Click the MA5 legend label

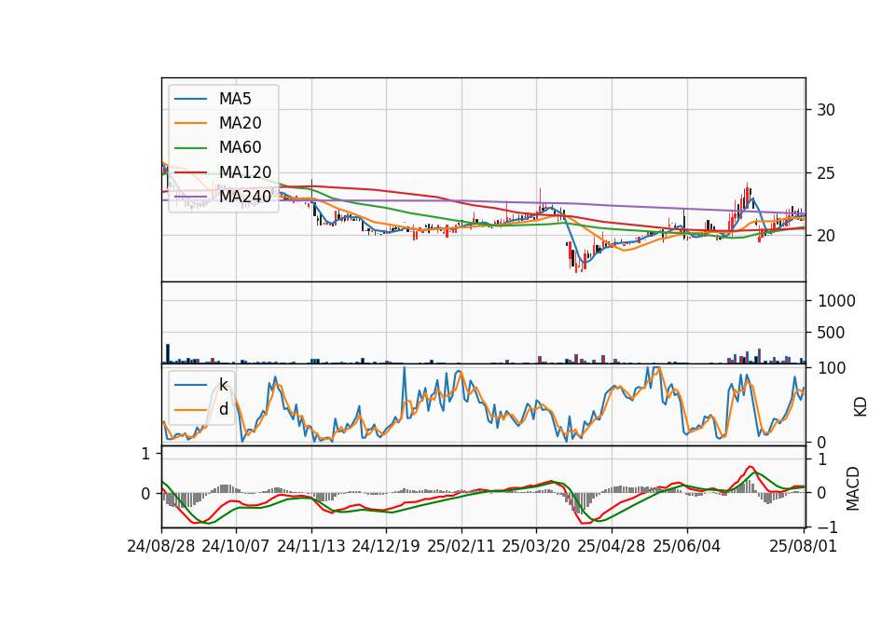pos(235,99)
